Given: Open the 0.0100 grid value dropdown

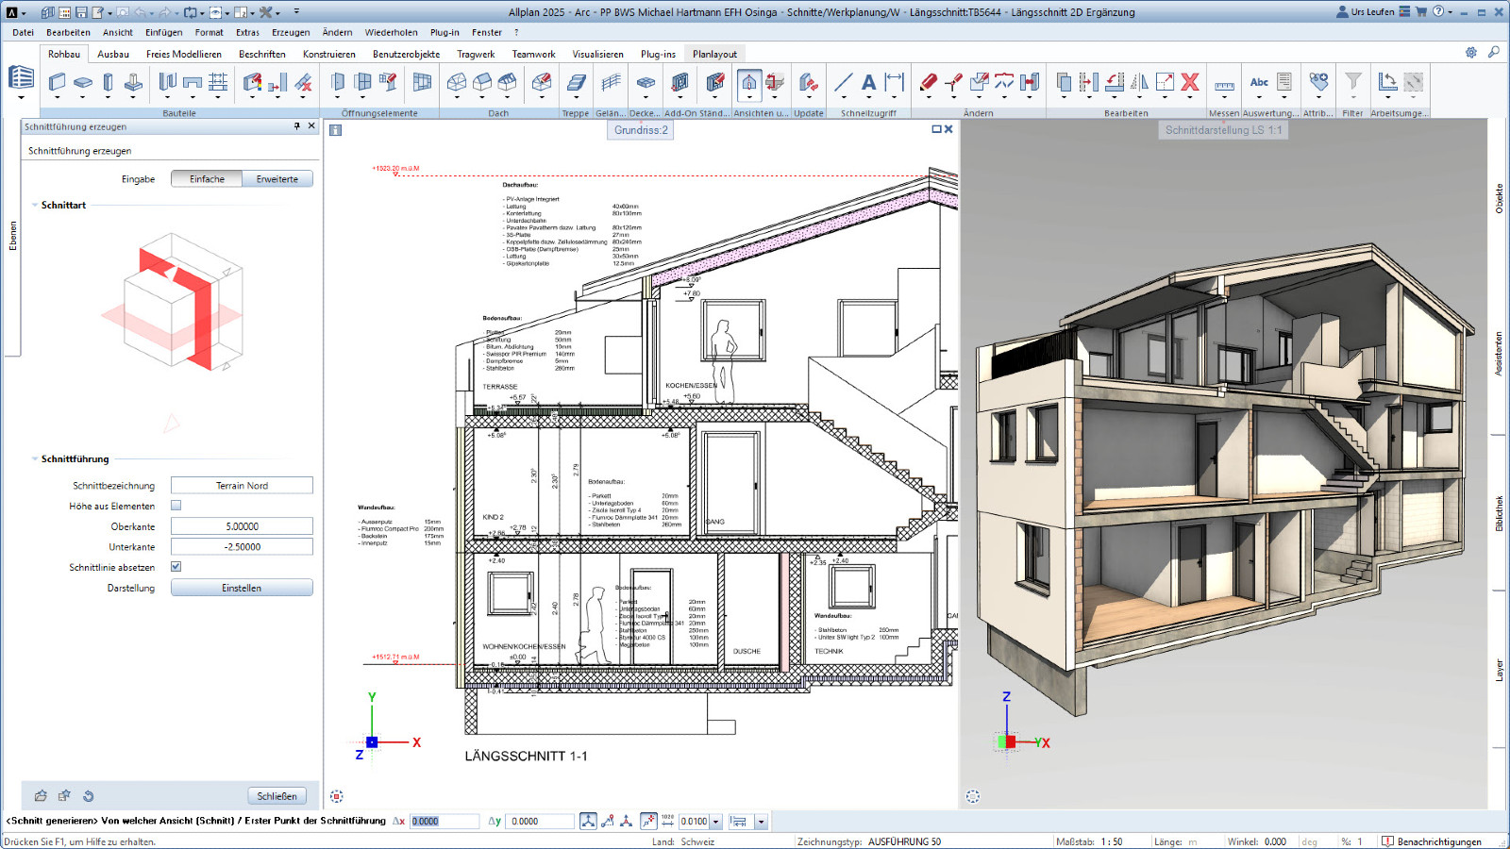Looking at the screenshot, I should tap(716, 822).
